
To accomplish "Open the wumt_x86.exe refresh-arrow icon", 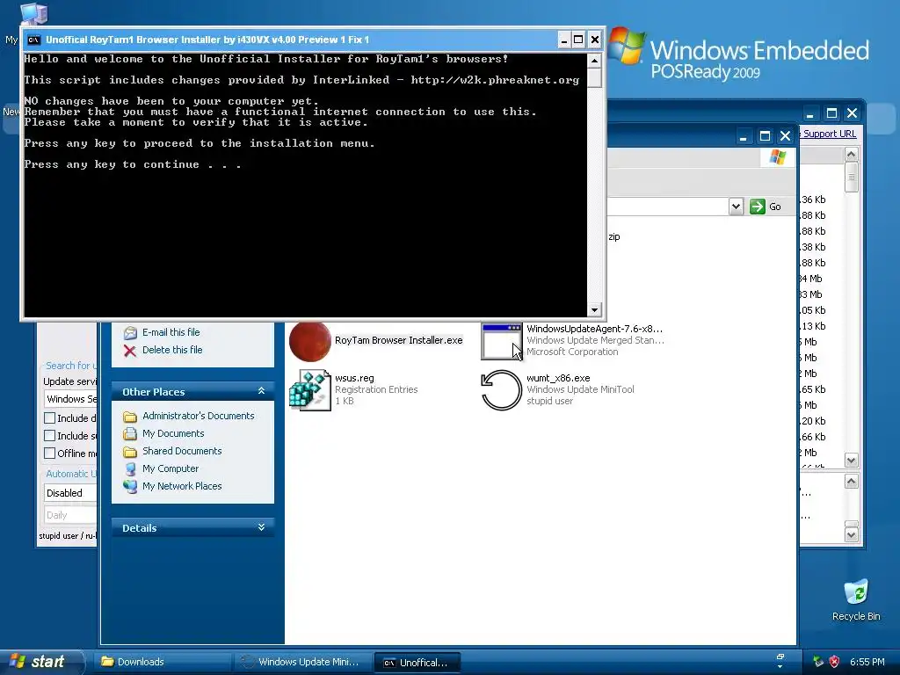I will [501, 390].
